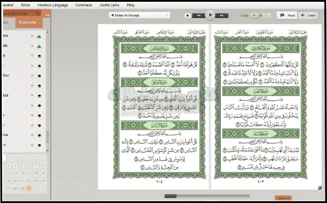Screen dimensions: 327x203
Task: Select Juz number 30 in grid
Action: tap(29, 188)
